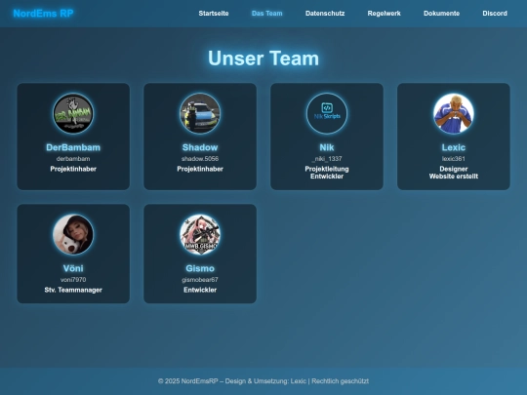Open the Dokumente nav link
527x395 pixels.
point(442,14)
